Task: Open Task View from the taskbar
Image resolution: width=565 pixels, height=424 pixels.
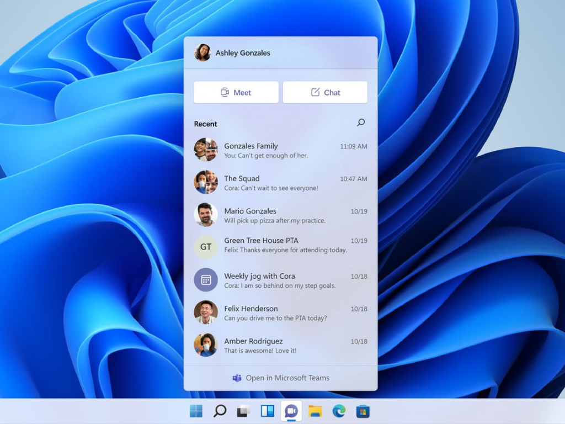Action: (x=243, y=411)
